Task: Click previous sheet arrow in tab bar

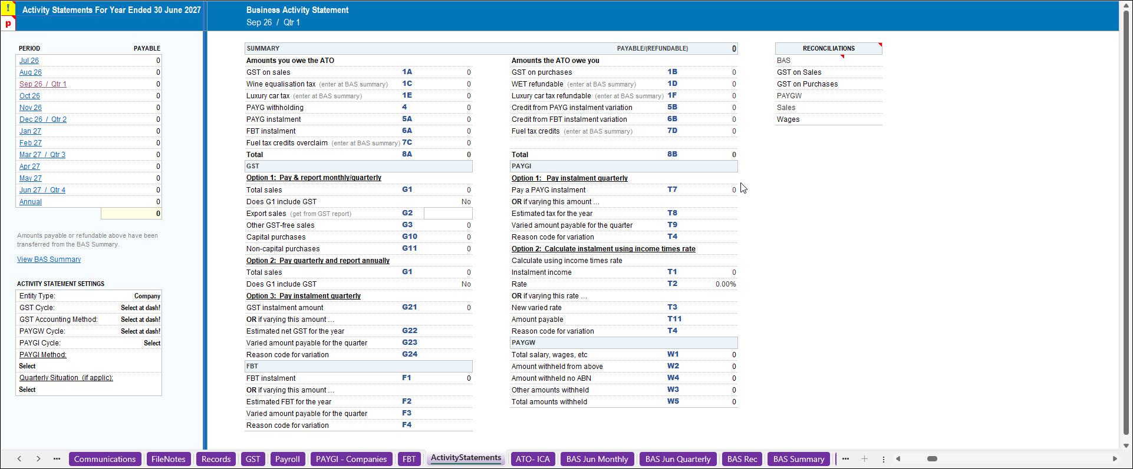Action: pyautogui.click(x=19, y=459)
